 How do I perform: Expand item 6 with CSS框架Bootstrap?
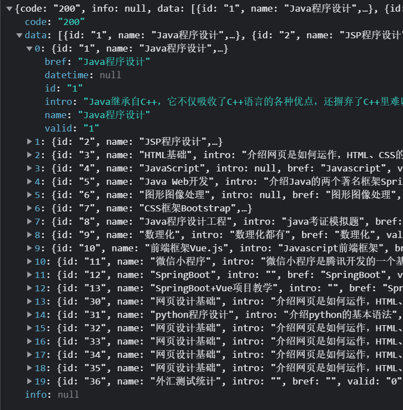(29, 208)
